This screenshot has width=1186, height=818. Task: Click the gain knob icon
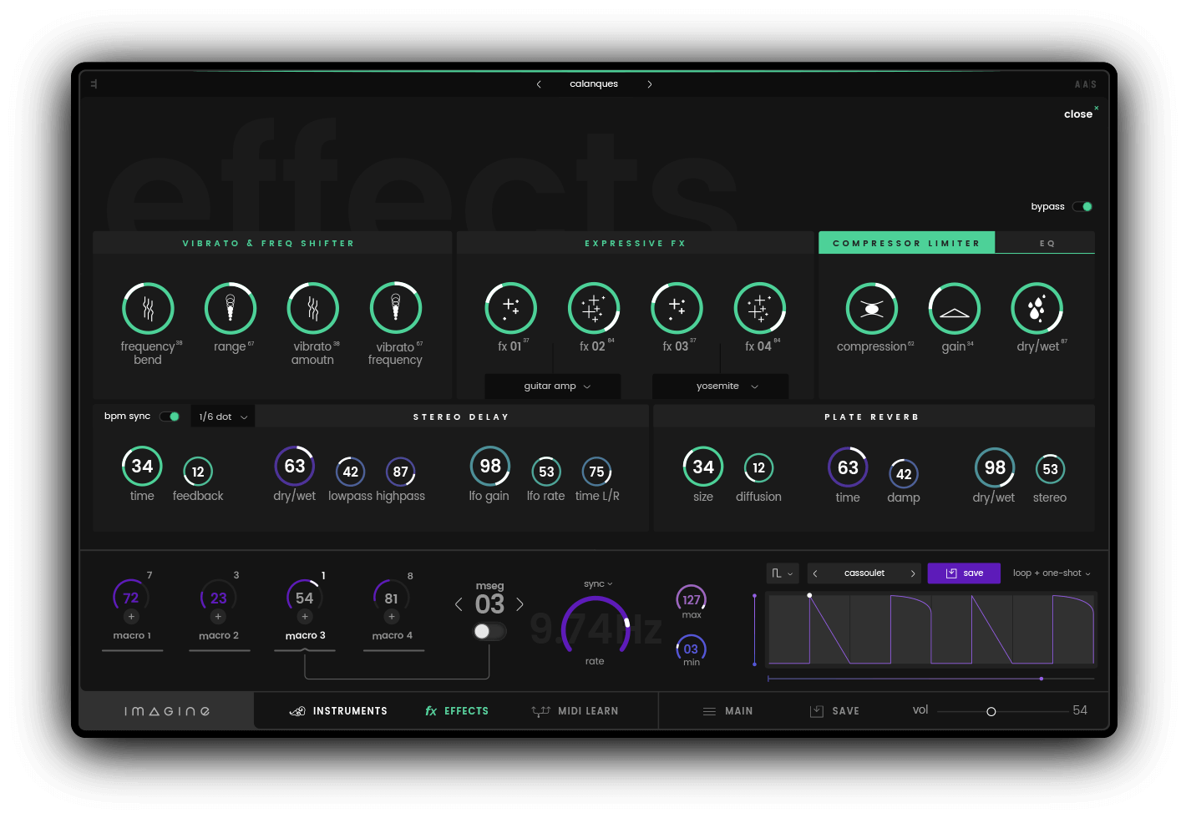[954, 309]
